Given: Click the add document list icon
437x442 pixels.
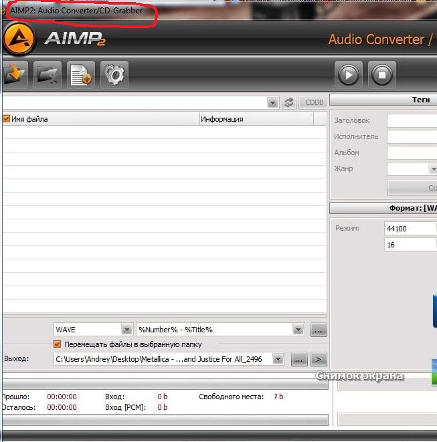Looking at the screenshot, I should 80,75.
